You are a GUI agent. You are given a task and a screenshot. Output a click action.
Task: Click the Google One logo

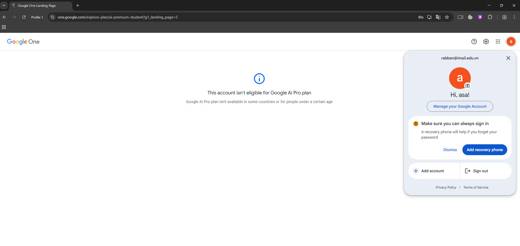pos(23,41)
